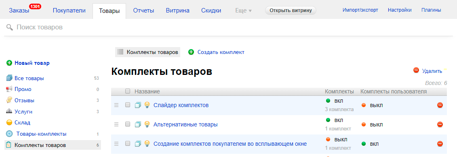The width and height of the screenshot is (457, 157).
Task: Click the Открыть витрину button
Action: tap(291, 10)
